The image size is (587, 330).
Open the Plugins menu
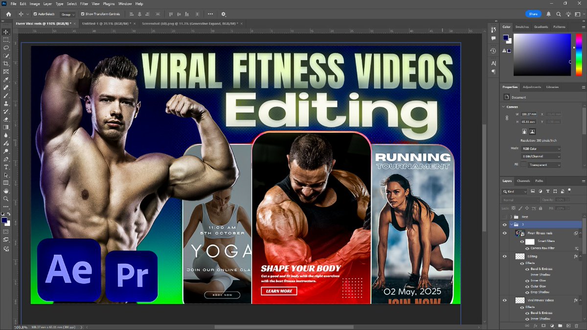(109, 3)
